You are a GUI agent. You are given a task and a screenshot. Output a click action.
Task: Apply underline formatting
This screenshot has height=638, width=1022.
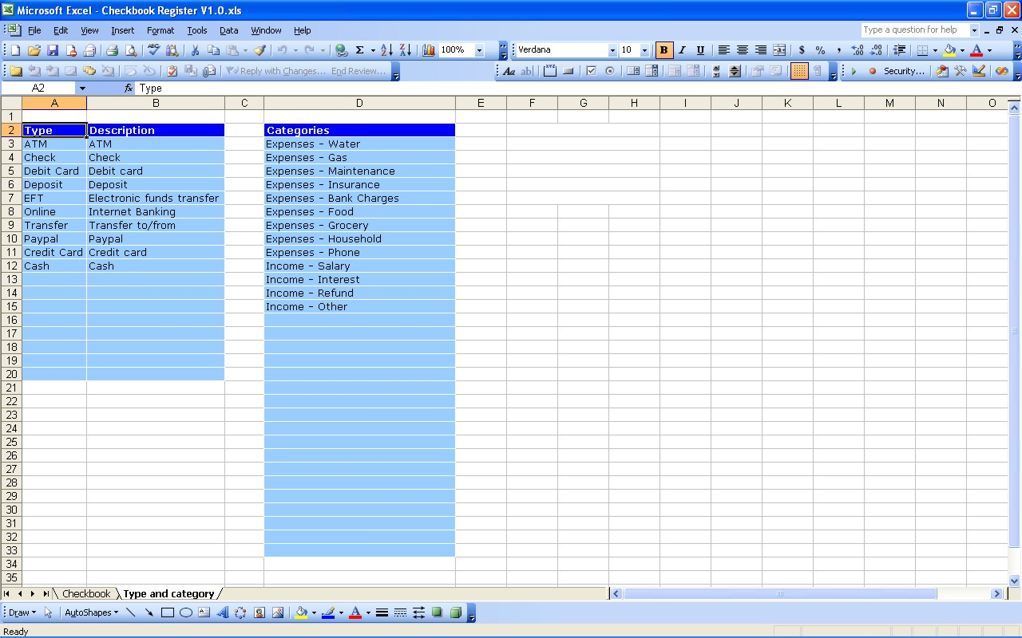[x=700, y=49]
